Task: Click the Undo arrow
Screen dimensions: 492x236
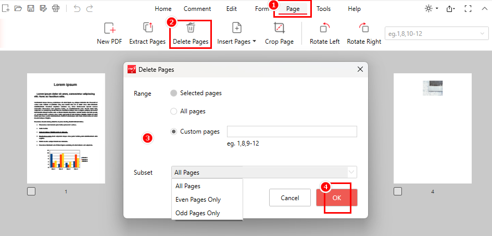Action: click(77, 8)
